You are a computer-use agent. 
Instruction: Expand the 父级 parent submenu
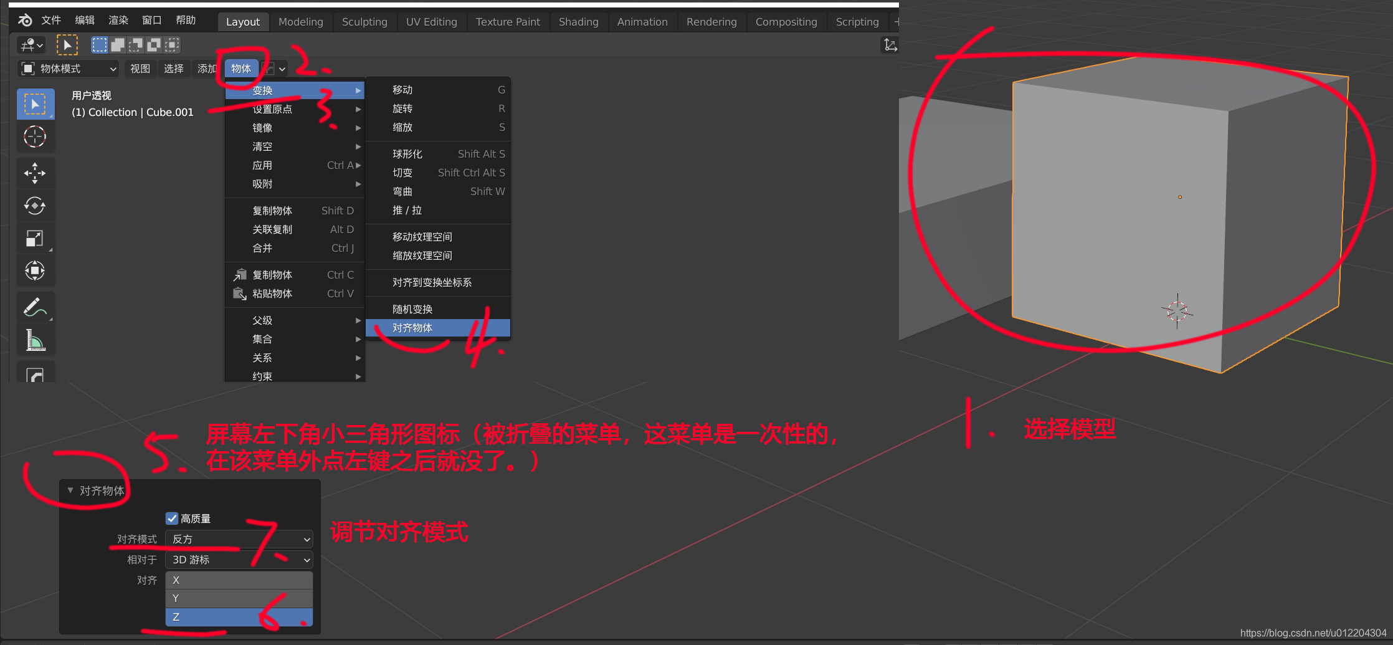pyautogui.click(x=295, y=320)
